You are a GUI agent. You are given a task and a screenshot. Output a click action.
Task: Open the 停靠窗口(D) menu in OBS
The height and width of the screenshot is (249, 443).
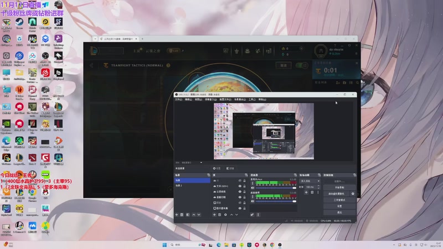211,100
